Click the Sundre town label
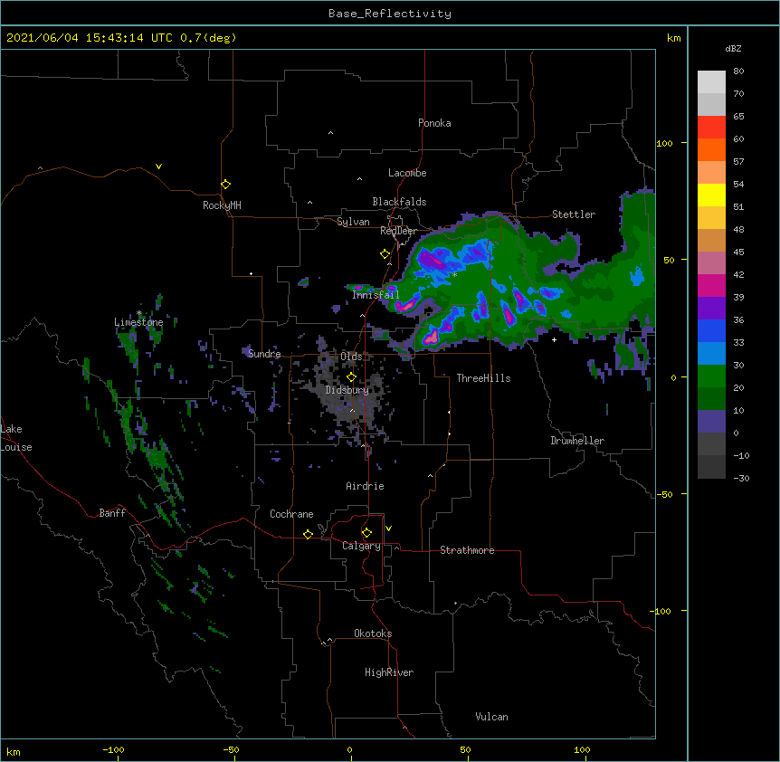The image size is (780, 762). coord(264,354)
